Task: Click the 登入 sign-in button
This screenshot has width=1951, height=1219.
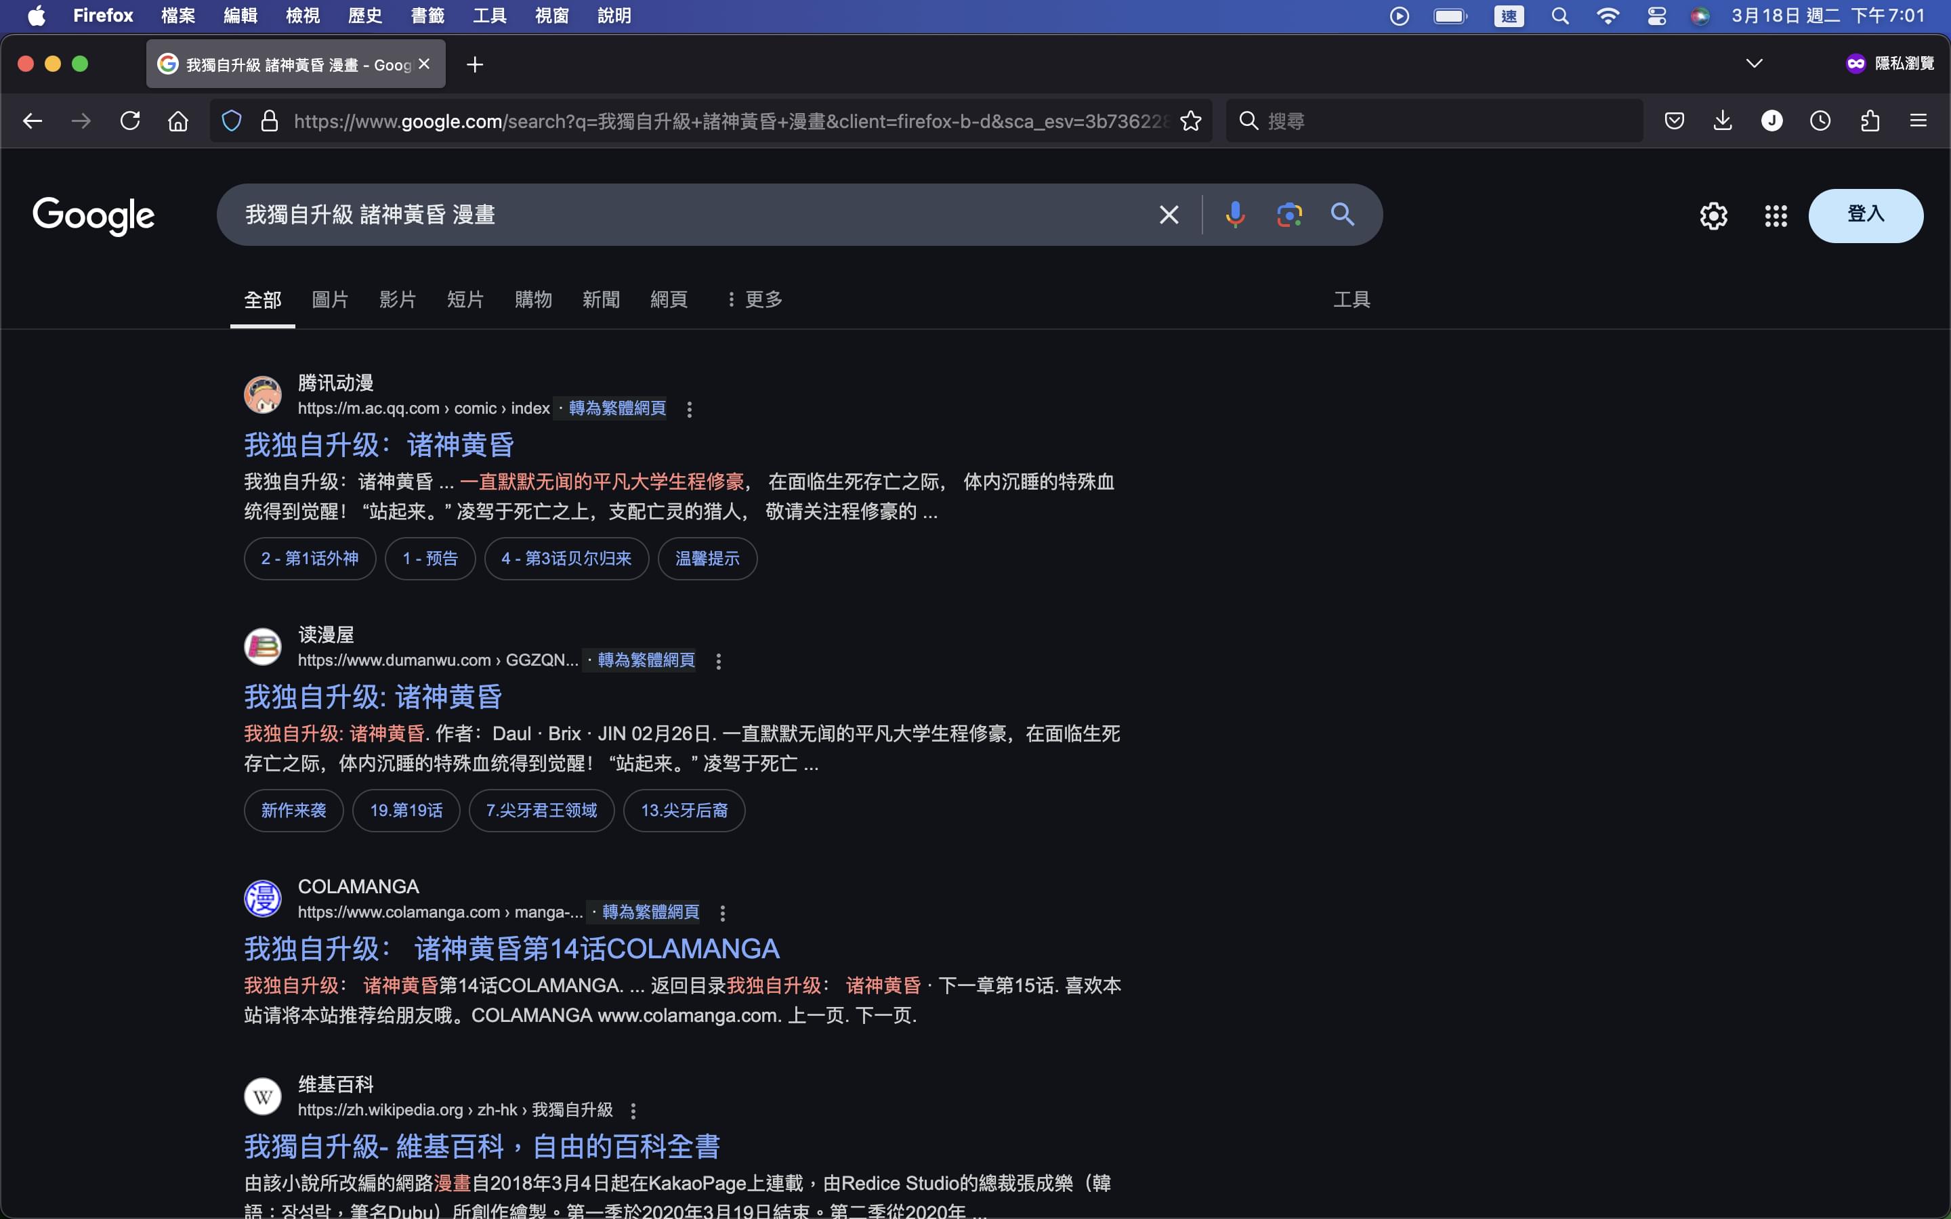Action: point(1866,215)
